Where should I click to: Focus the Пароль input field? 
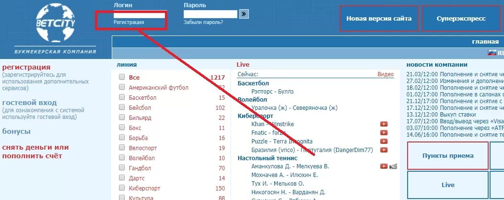click(210, 14)
